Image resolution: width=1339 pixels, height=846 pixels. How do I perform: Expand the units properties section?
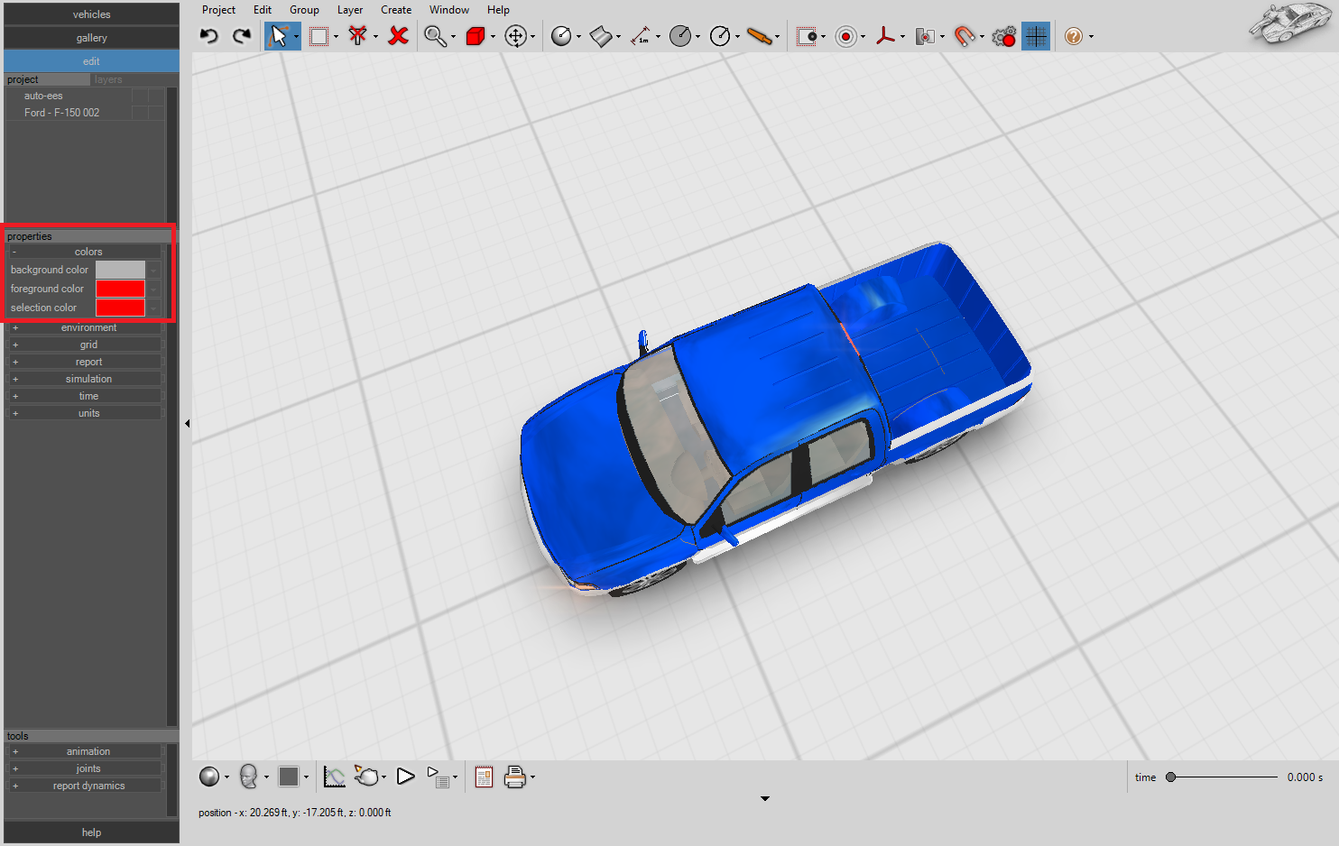[86, 413]
